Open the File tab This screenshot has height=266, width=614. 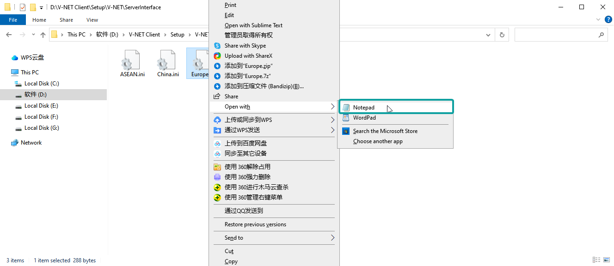pyautogui.click(x=13, y=20)
